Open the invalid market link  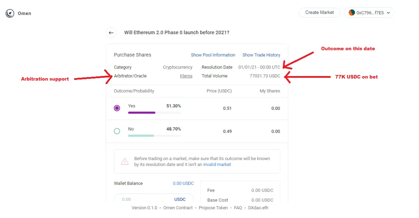click(217, 165)
